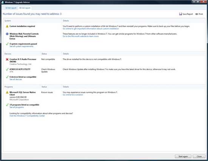Open Go online for a solution link
This screenshot has height=161, width=208.
coord(73,95)
